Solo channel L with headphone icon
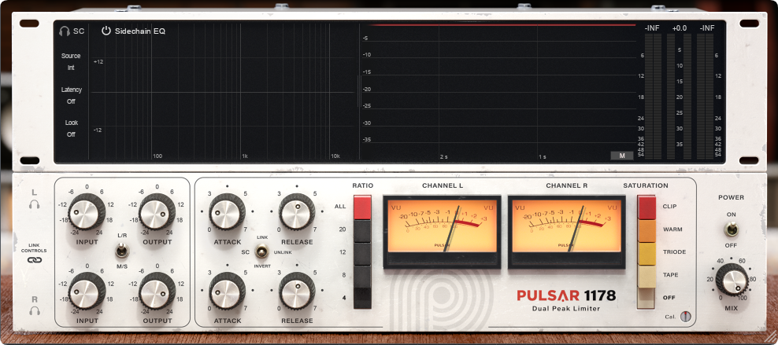778x345 pixels. click(x=34, y=204)
